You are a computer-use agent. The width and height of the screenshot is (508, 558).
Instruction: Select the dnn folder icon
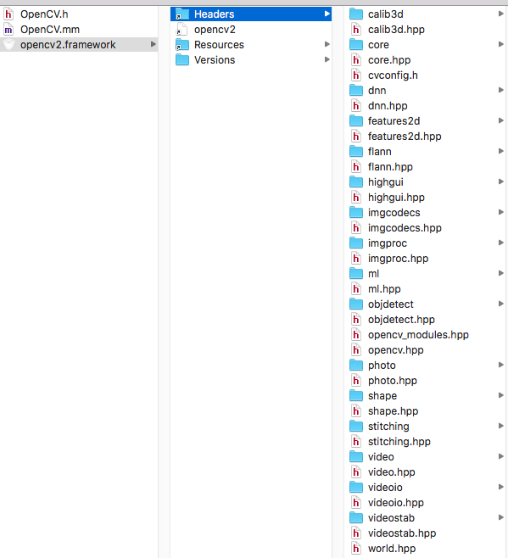coord(356,91)
